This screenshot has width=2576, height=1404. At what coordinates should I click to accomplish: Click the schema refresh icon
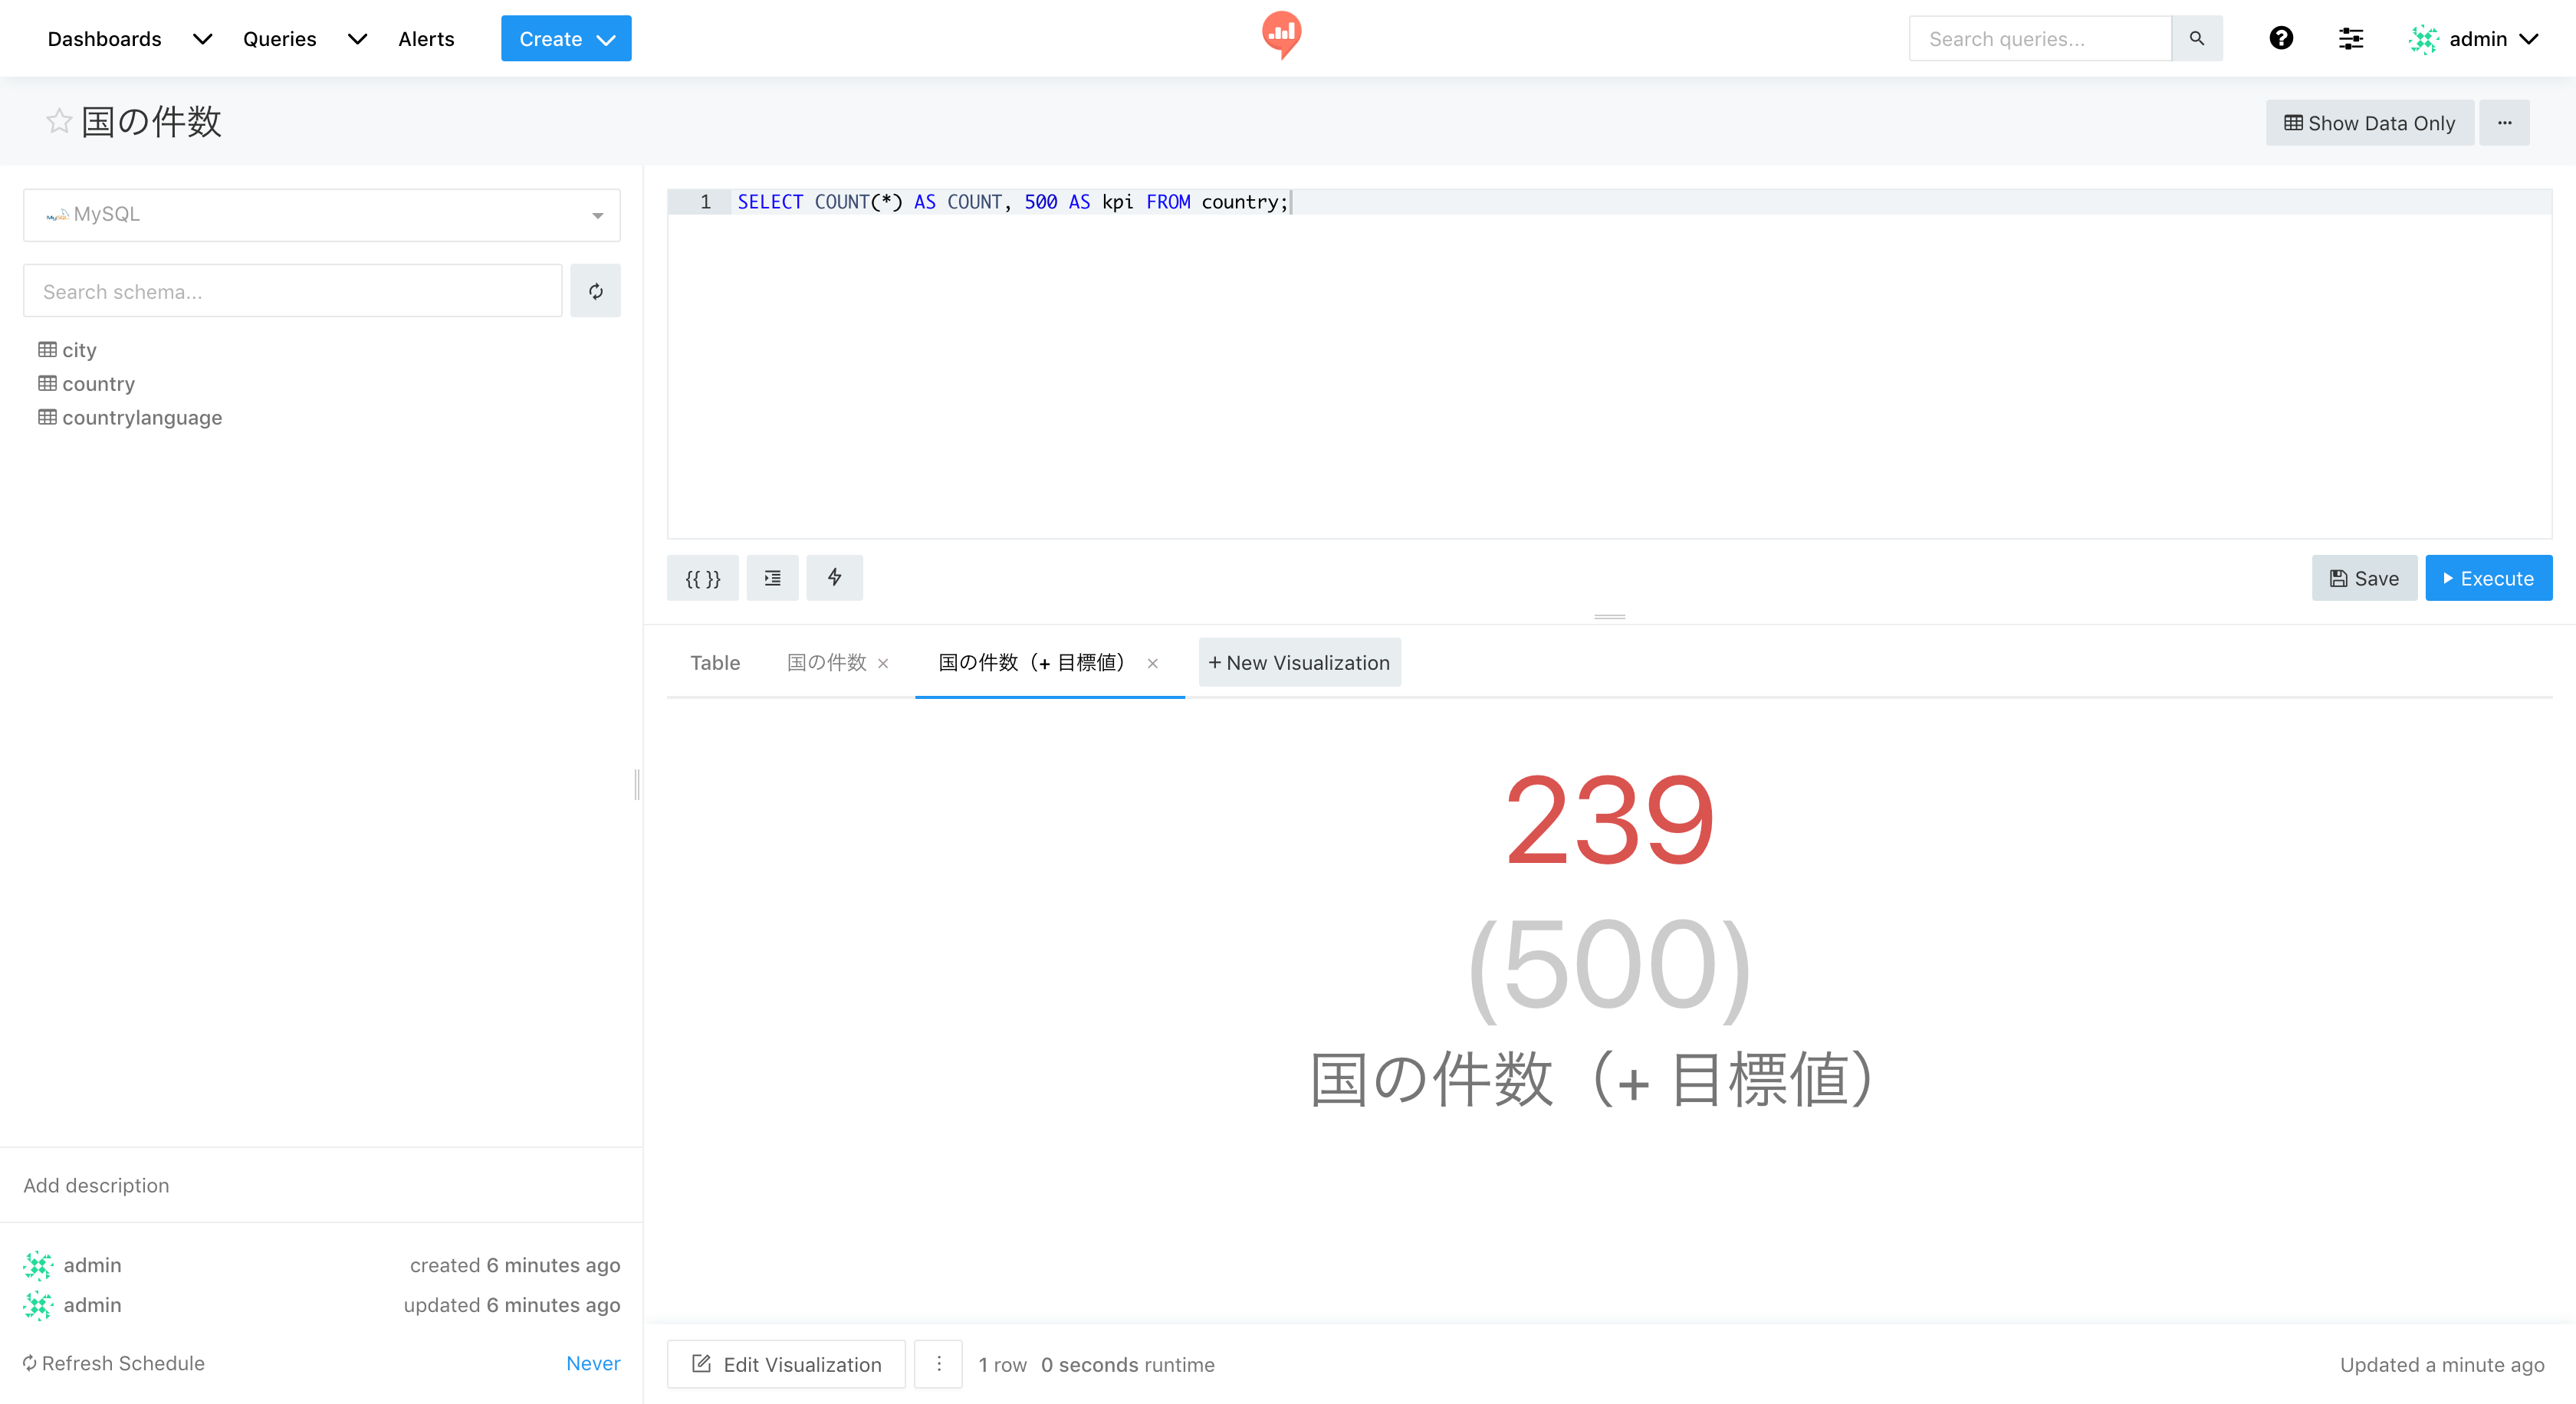coord(595,290)
